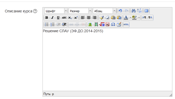Edit the HTML source
The width and height of the screenshot is (175, 99).
point(126,25)
